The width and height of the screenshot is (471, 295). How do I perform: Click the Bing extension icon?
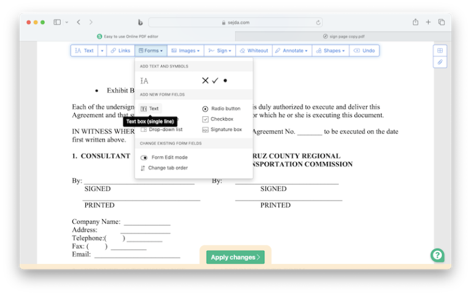click(140, 22)
